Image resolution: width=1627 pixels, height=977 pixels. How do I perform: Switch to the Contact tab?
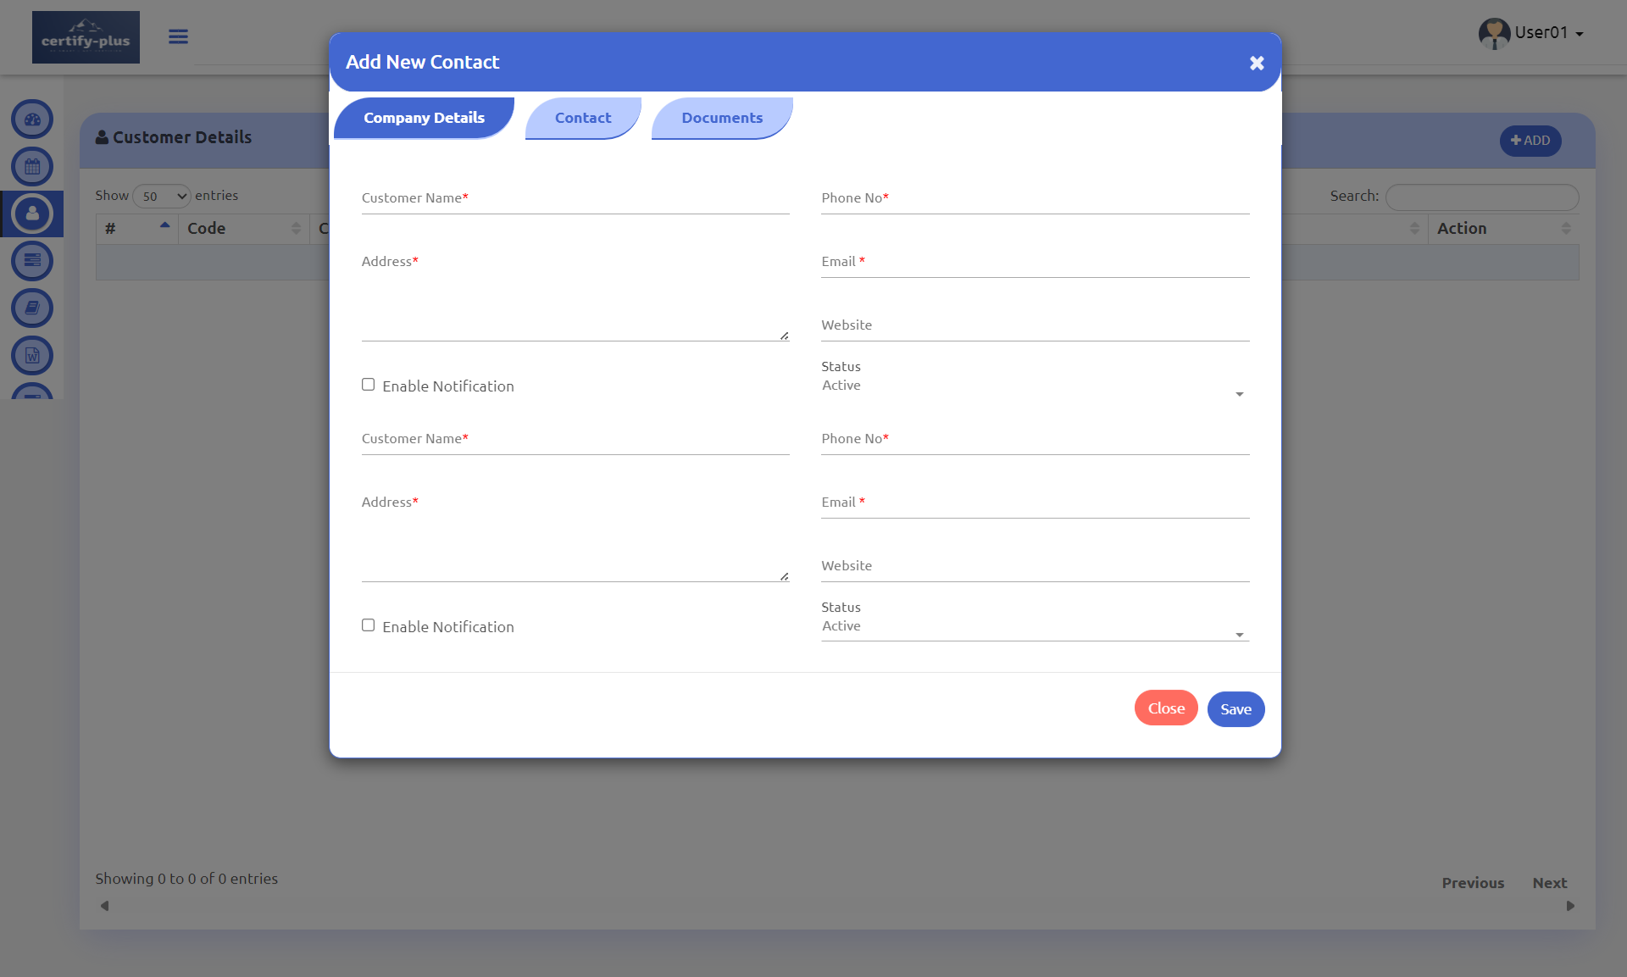[x=582, y=118]
